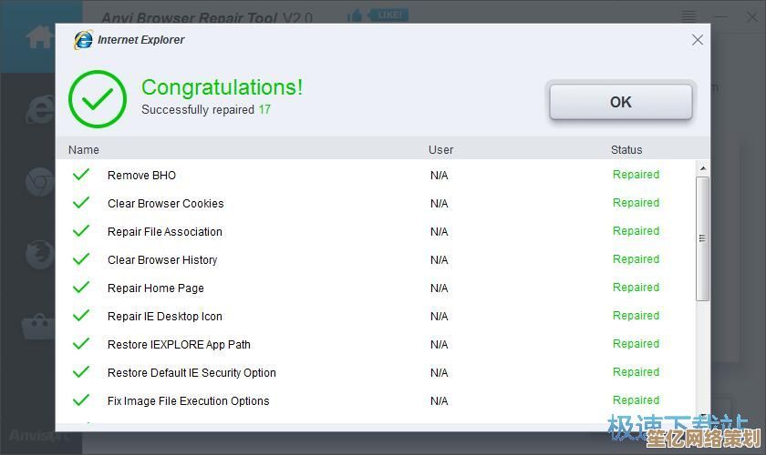Click the Like thumbs-up button
This screenshot has height=455, width=766.
tap(378, 15)
